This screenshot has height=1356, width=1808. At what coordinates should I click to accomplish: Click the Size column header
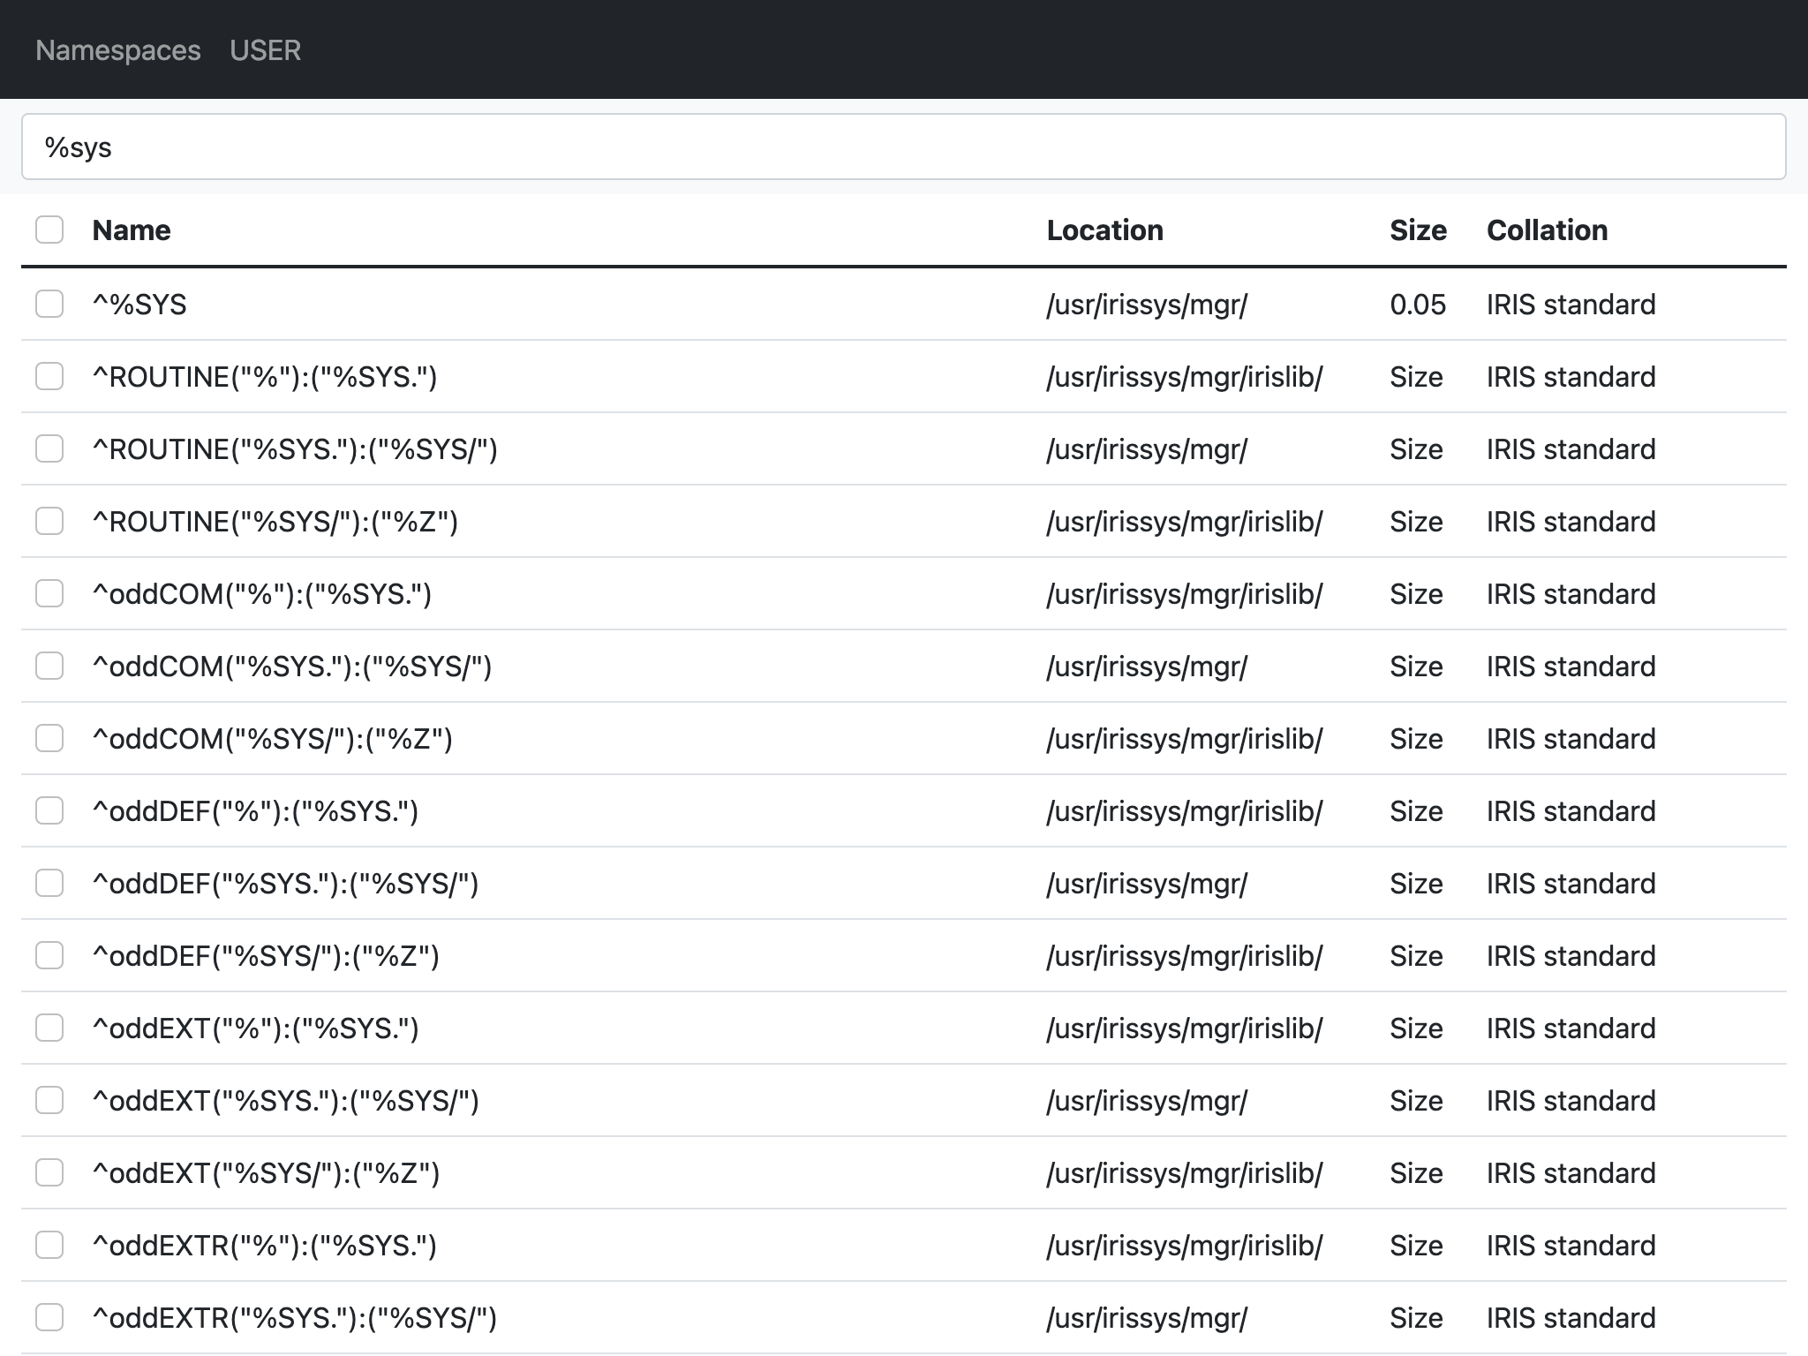(1418, 230)
